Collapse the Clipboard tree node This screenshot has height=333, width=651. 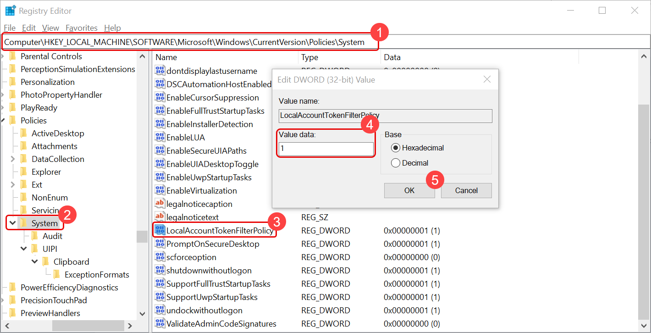[x=35, y=262]
